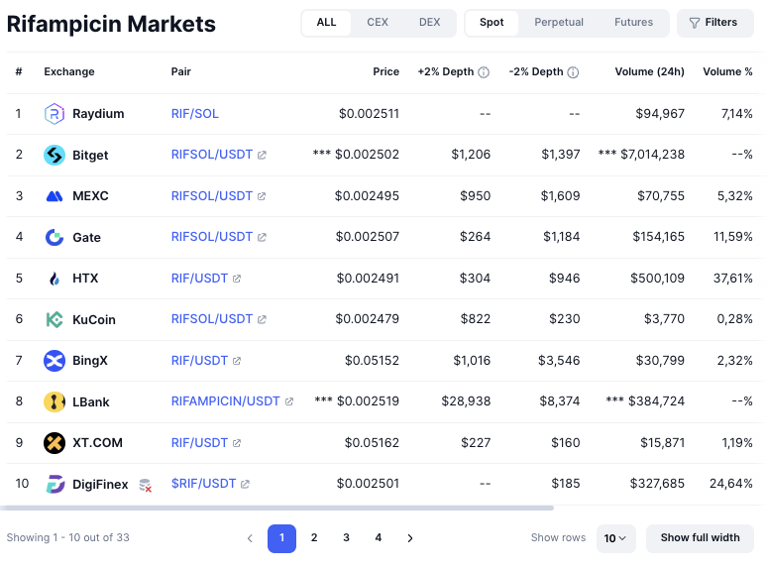Switch to the CEX exchange filter

tap(378, 22)
